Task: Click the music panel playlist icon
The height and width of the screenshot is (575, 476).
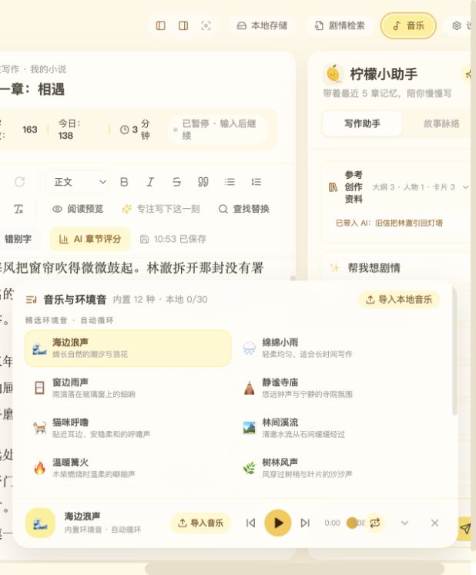Action: coord(31,300)
